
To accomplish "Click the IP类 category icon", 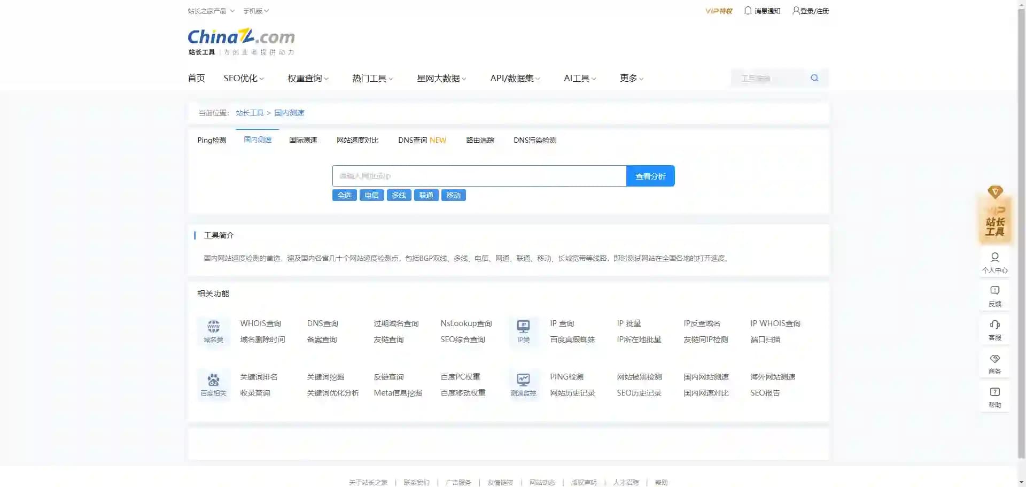I will 523,331.
